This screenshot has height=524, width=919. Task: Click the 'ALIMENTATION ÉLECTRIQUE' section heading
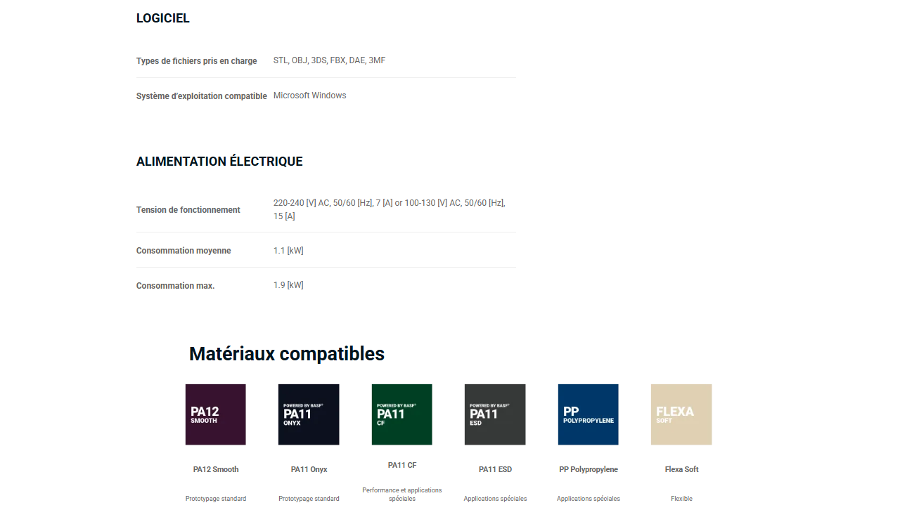pyautogui.click(x=219, y=162)
